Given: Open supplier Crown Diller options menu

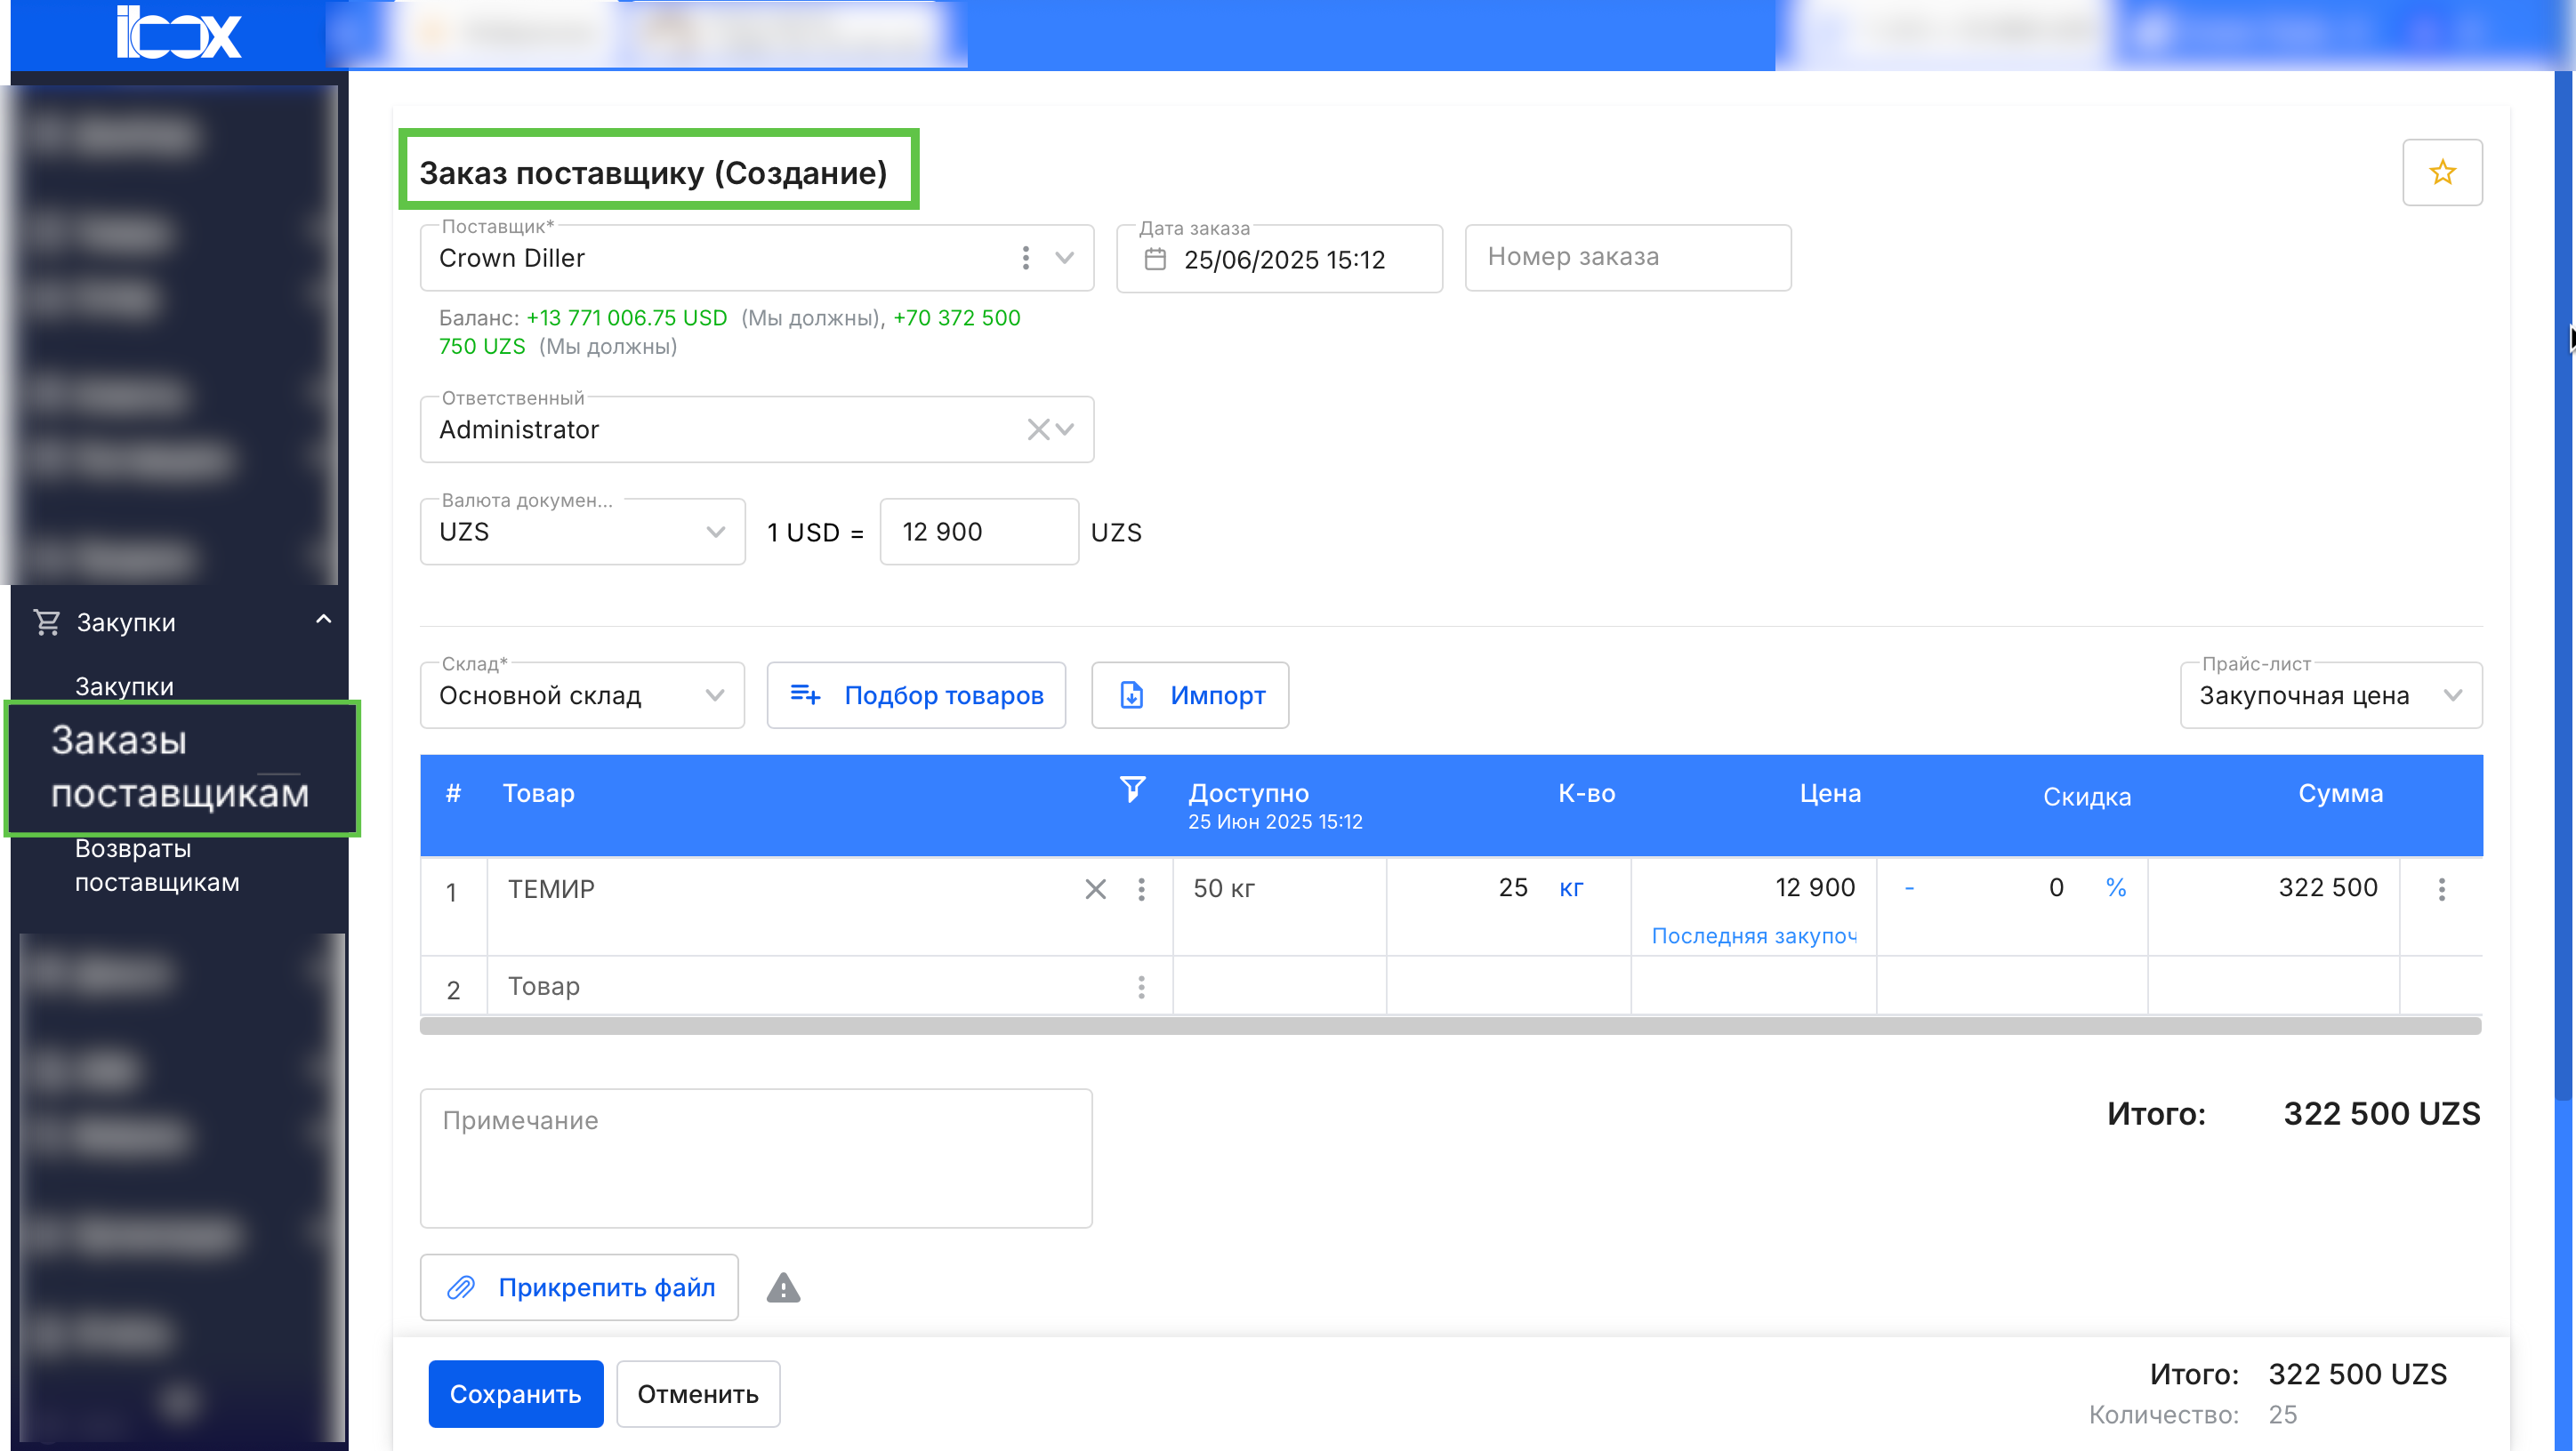Looking at the screenshot, I should pos(1025,258).
